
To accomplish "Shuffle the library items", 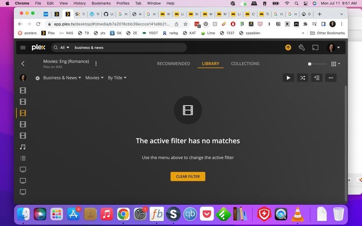I will (302, 78).
